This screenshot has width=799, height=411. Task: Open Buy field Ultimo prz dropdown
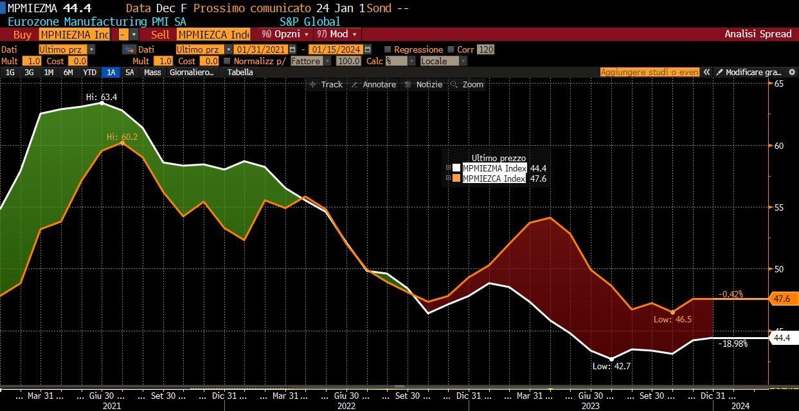click(x=91, y=49)
